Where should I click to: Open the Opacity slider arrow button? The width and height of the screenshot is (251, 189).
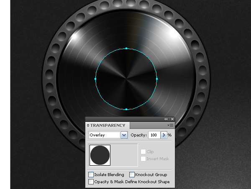coord(164,135)
